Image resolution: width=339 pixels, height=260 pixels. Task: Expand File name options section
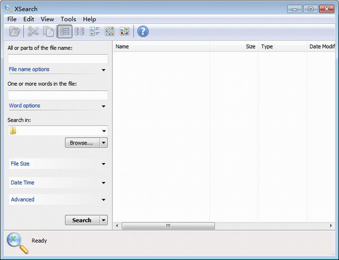pyautogui.click(x=58, y=70)
